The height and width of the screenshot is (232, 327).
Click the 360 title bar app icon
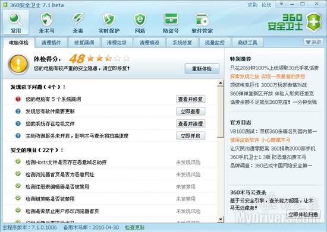click(5, 5)
